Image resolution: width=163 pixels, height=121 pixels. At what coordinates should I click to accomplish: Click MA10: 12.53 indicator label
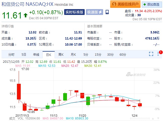47,66
